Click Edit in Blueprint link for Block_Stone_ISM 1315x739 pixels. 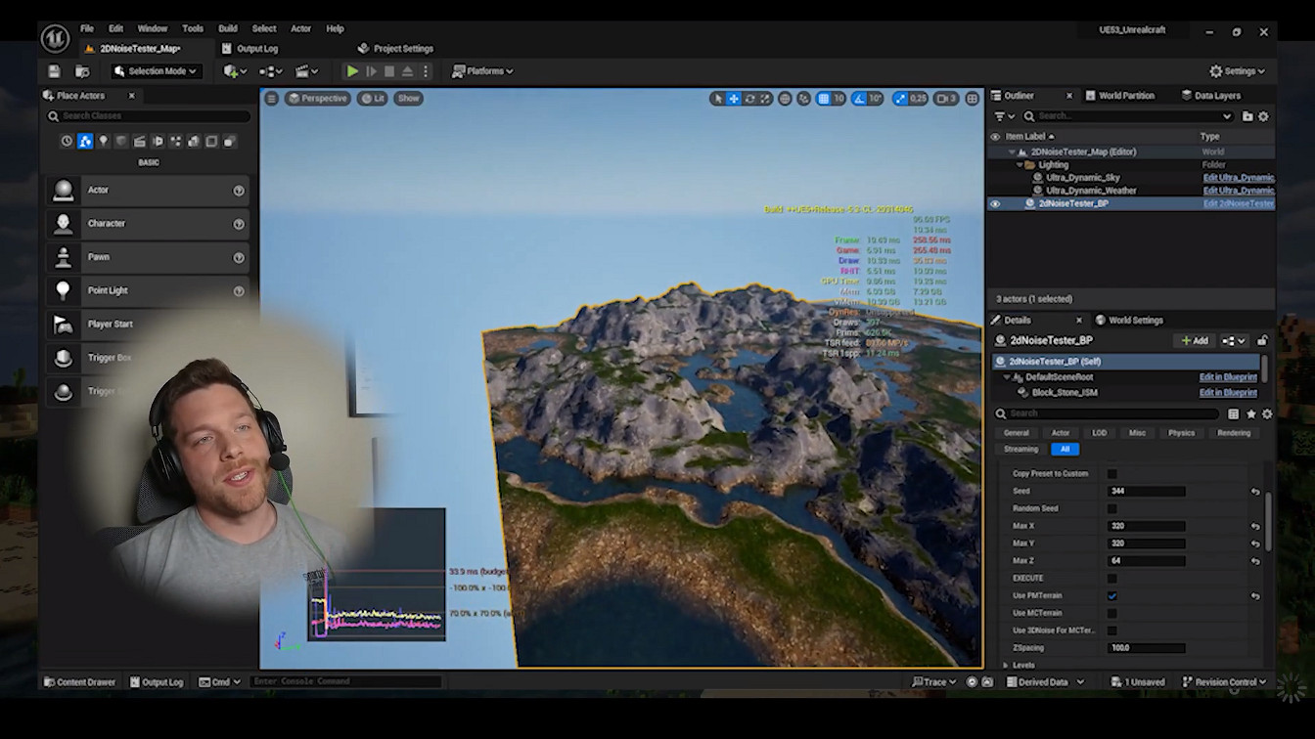(x=1227, y=393)
